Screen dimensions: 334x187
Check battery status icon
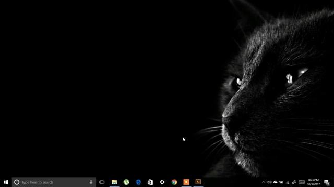[x=281, y=182]
